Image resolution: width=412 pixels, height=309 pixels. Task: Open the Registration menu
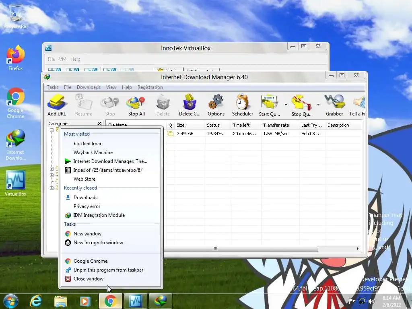coord(150,87)
